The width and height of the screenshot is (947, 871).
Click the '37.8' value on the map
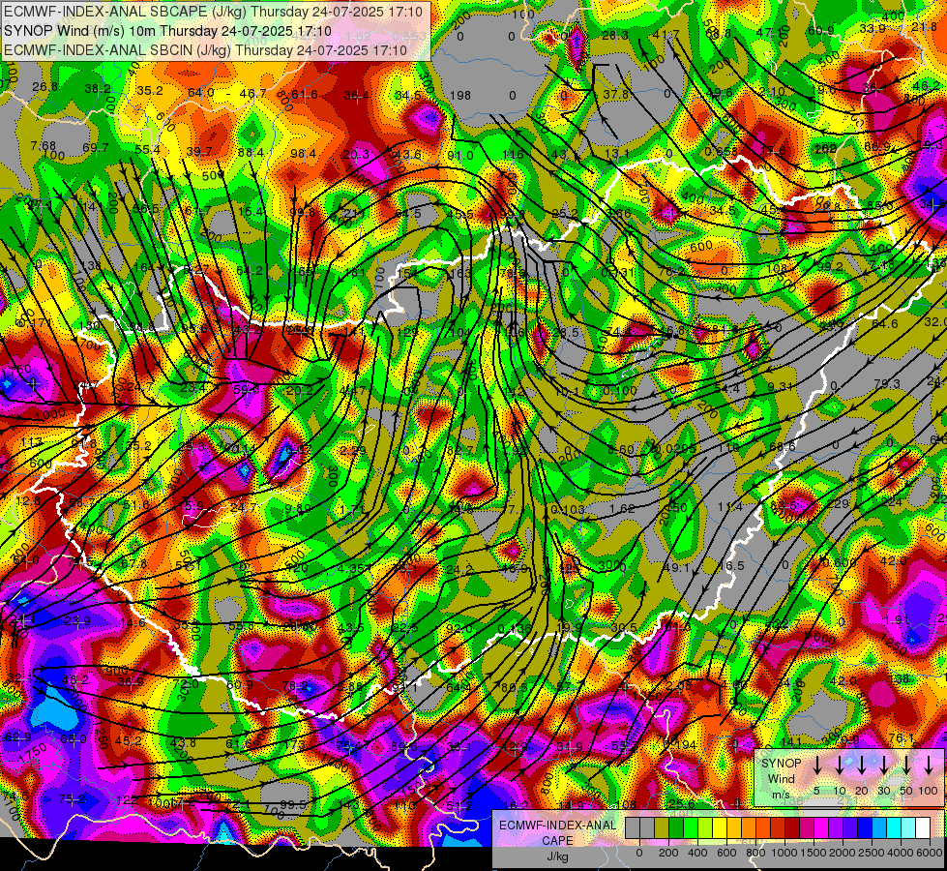tap(616, 94)
